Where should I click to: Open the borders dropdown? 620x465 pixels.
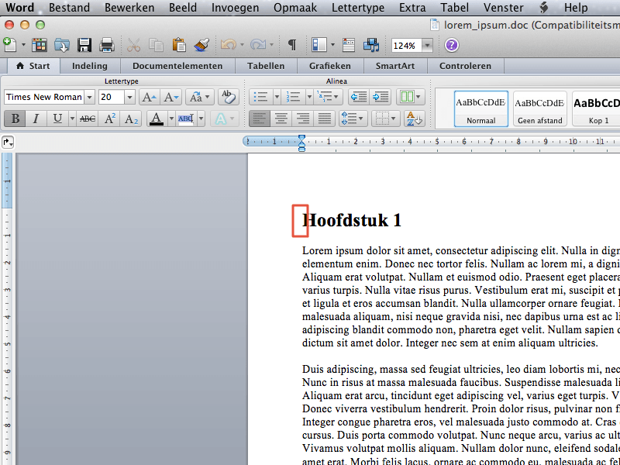point(385,119)
